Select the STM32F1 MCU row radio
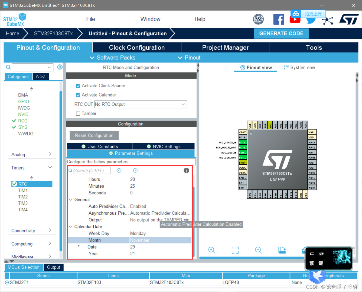The width and height of the screenshot is (362, 292). tap(7, 282)
